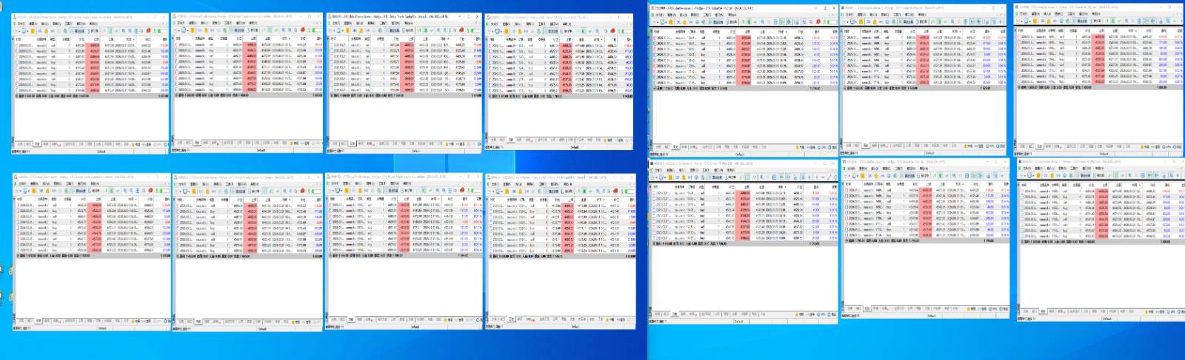The image size is (1185, 360).
Task: Click zoom-out magnifier in first top-row left-screen window
Action: [130, 31]
